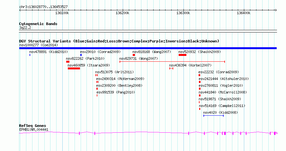Open esv2309200 (Bentley2008) variant
286x151 pixels.
[119, 85]
